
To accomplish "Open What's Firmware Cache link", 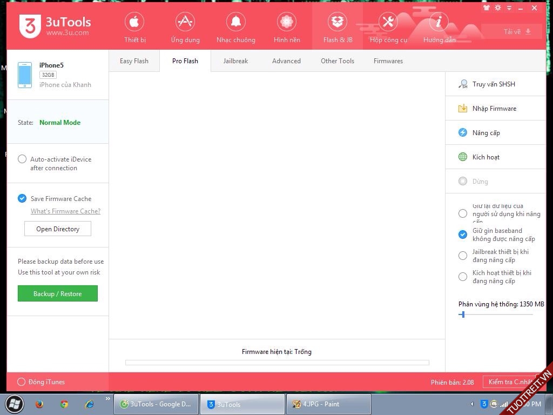I will click(x=65, y=211).
